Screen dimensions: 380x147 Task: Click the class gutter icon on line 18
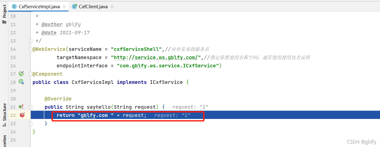coord(21,82)
